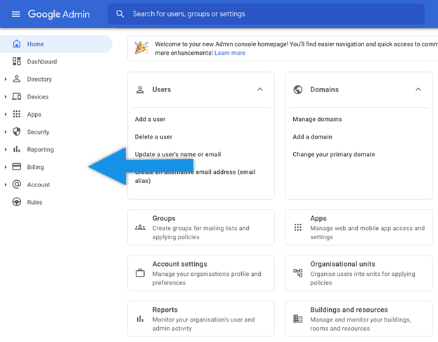Click the Home house icon
Image resolution: width=438 pixels, height=342 pixels.
tap(16, 44)
